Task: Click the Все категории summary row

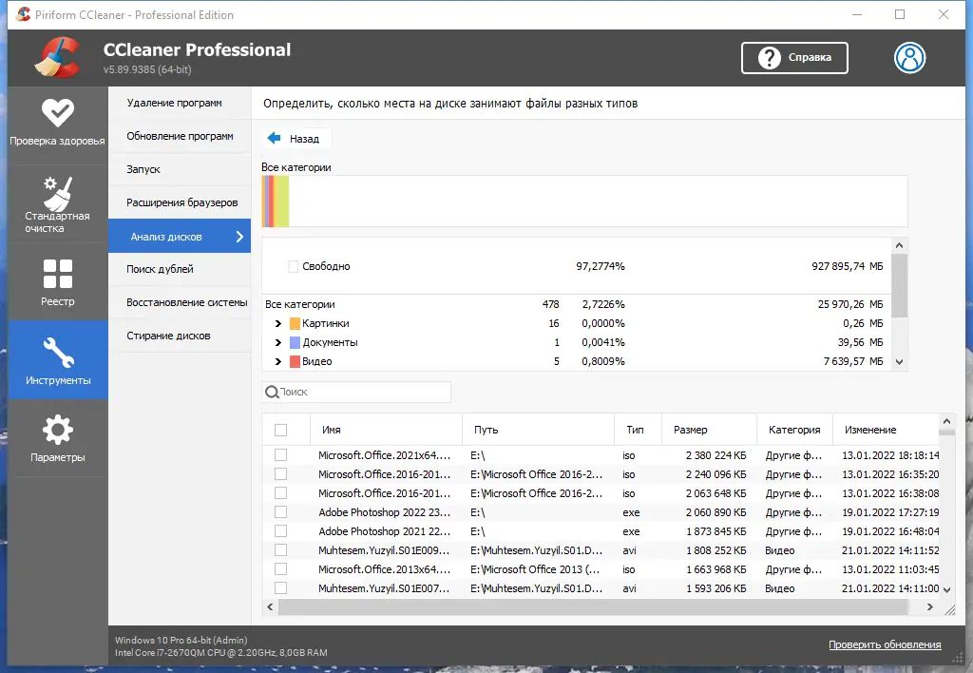Action: tap(577, 304)
